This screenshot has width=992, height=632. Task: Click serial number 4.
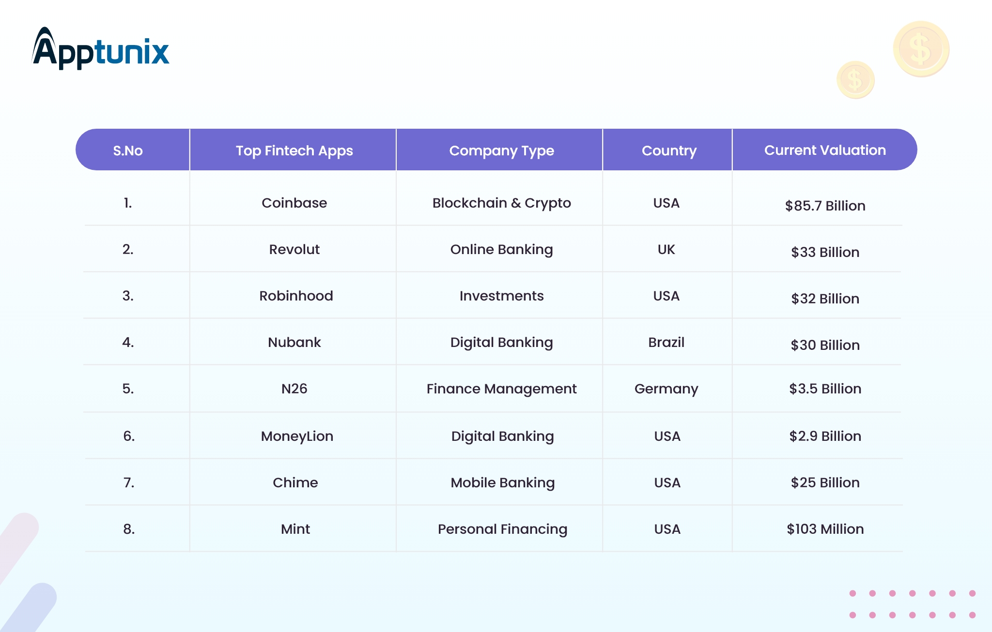tap(128, 342)
